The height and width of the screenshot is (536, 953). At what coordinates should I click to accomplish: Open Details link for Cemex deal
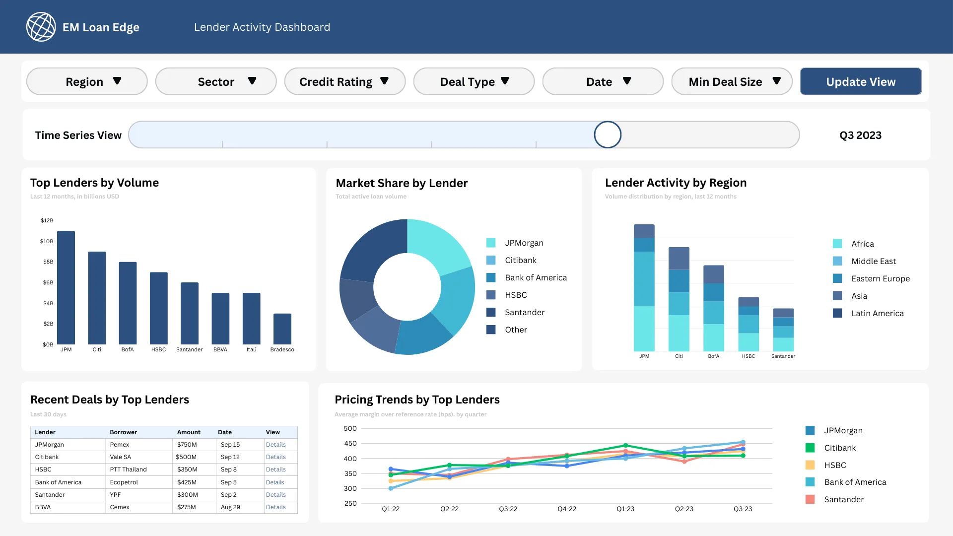[x=276, y=507]
